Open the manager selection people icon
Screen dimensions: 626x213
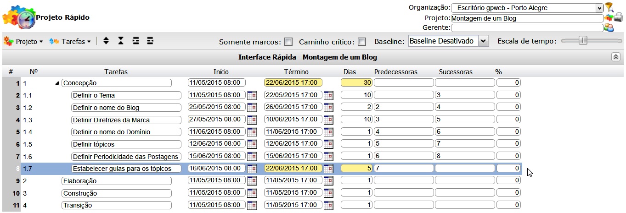609,28
